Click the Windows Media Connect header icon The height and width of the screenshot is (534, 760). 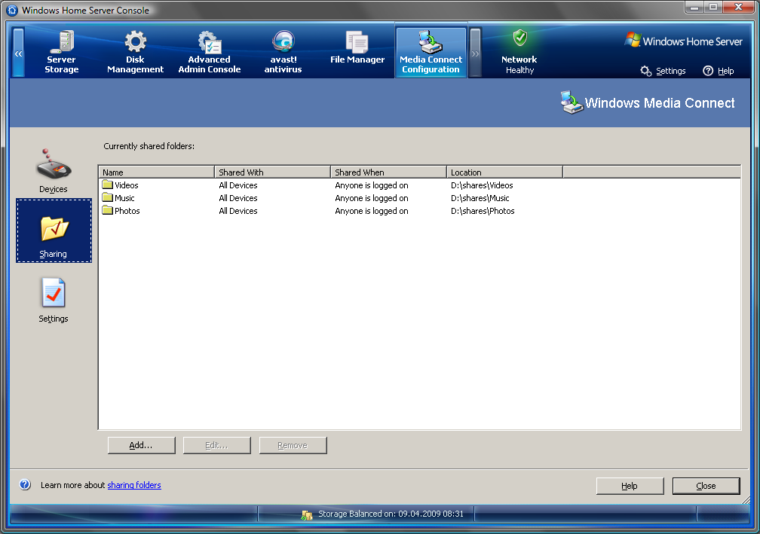pyautogui.click(x=572, y=102)
